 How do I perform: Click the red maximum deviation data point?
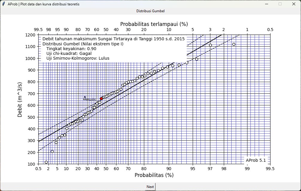click(101, 98)
